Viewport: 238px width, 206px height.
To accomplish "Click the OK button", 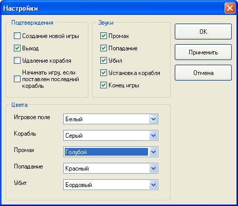I will 203,32.
